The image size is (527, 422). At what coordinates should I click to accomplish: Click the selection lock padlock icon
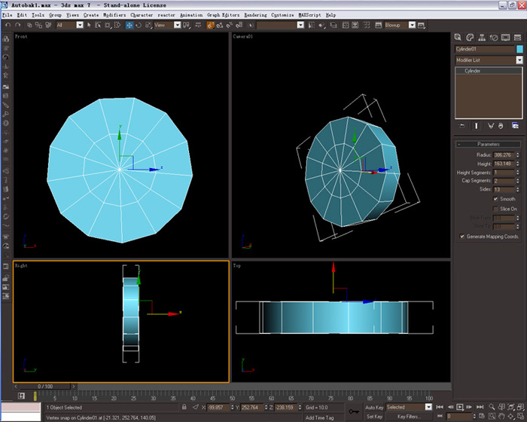tap(184, 407)
